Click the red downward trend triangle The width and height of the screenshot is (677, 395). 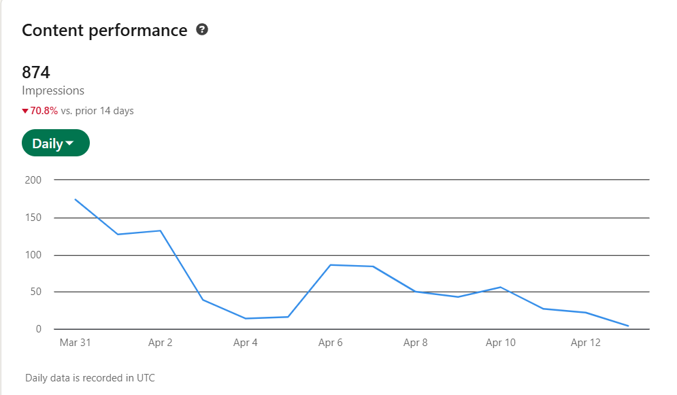(25, 111)
